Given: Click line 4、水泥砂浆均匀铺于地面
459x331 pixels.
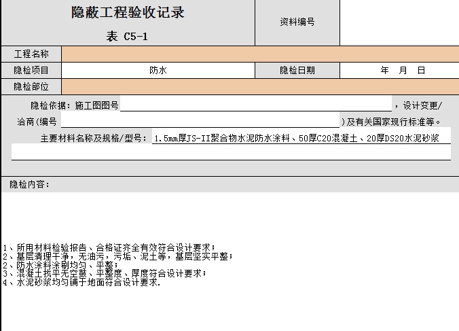Looking at the screenshot, I should pos(81,282).
